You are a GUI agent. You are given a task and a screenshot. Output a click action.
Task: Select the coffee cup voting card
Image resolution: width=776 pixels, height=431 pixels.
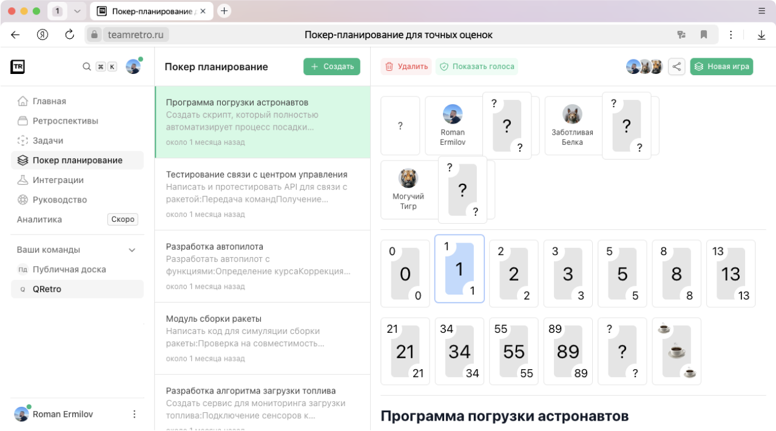click(676, 351)
